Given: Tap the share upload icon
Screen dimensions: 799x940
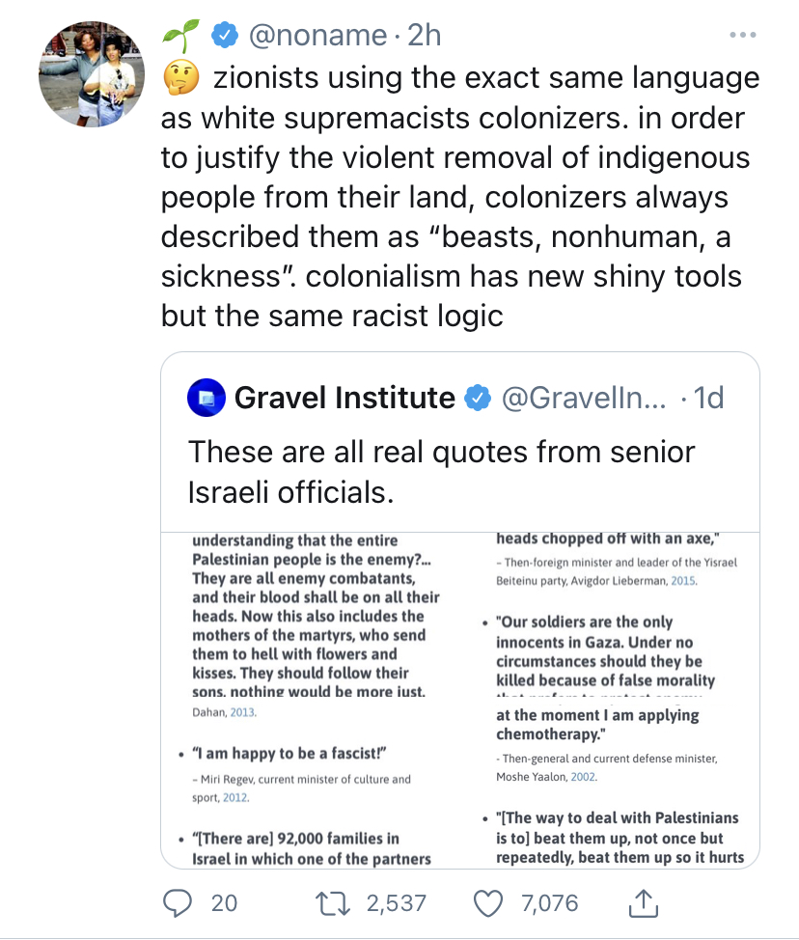Looking at the screenshot, I should point(643,902).
